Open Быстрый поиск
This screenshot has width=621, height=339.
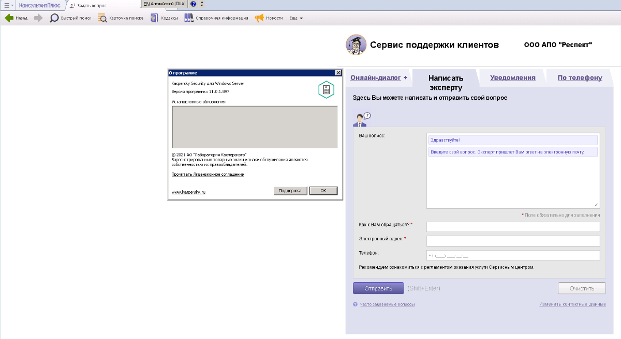click(x=70, y=18)
